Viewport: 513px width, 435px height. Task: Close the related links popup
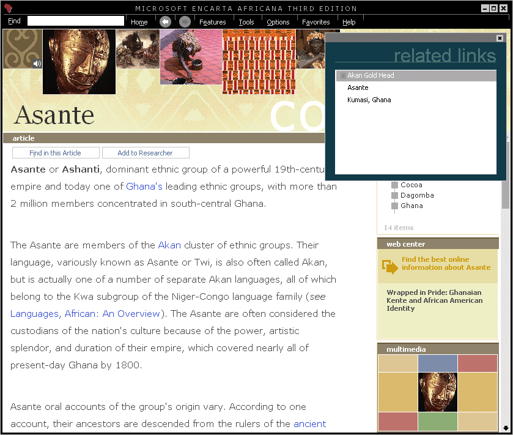(x=500, y=38)
